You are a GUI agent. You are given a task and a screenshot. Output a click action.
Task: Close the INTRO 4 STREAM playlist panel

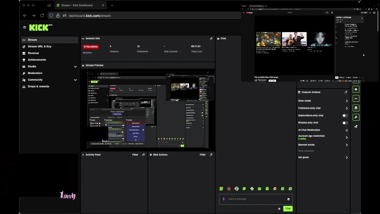(x=362, y=18)
